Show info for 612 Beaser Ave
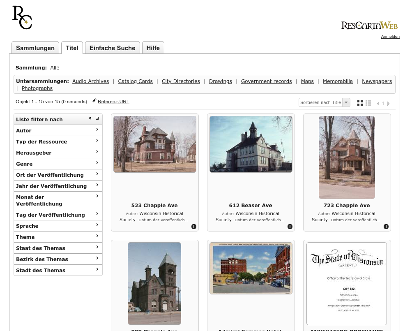Screen dimensions: 412x331 click(x=290, y=227)
